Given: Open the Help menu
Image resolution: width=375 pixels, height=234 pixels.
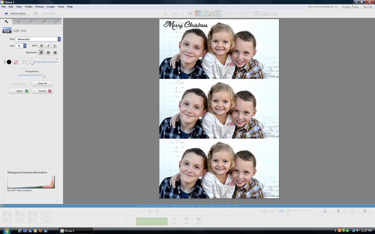Looking at the screenshot, I should [70, 7].
